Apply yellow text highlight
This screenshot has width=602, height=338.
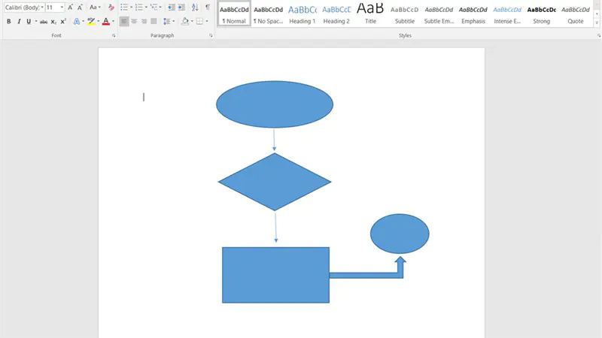pyautogui.click(x=91, y=22)
